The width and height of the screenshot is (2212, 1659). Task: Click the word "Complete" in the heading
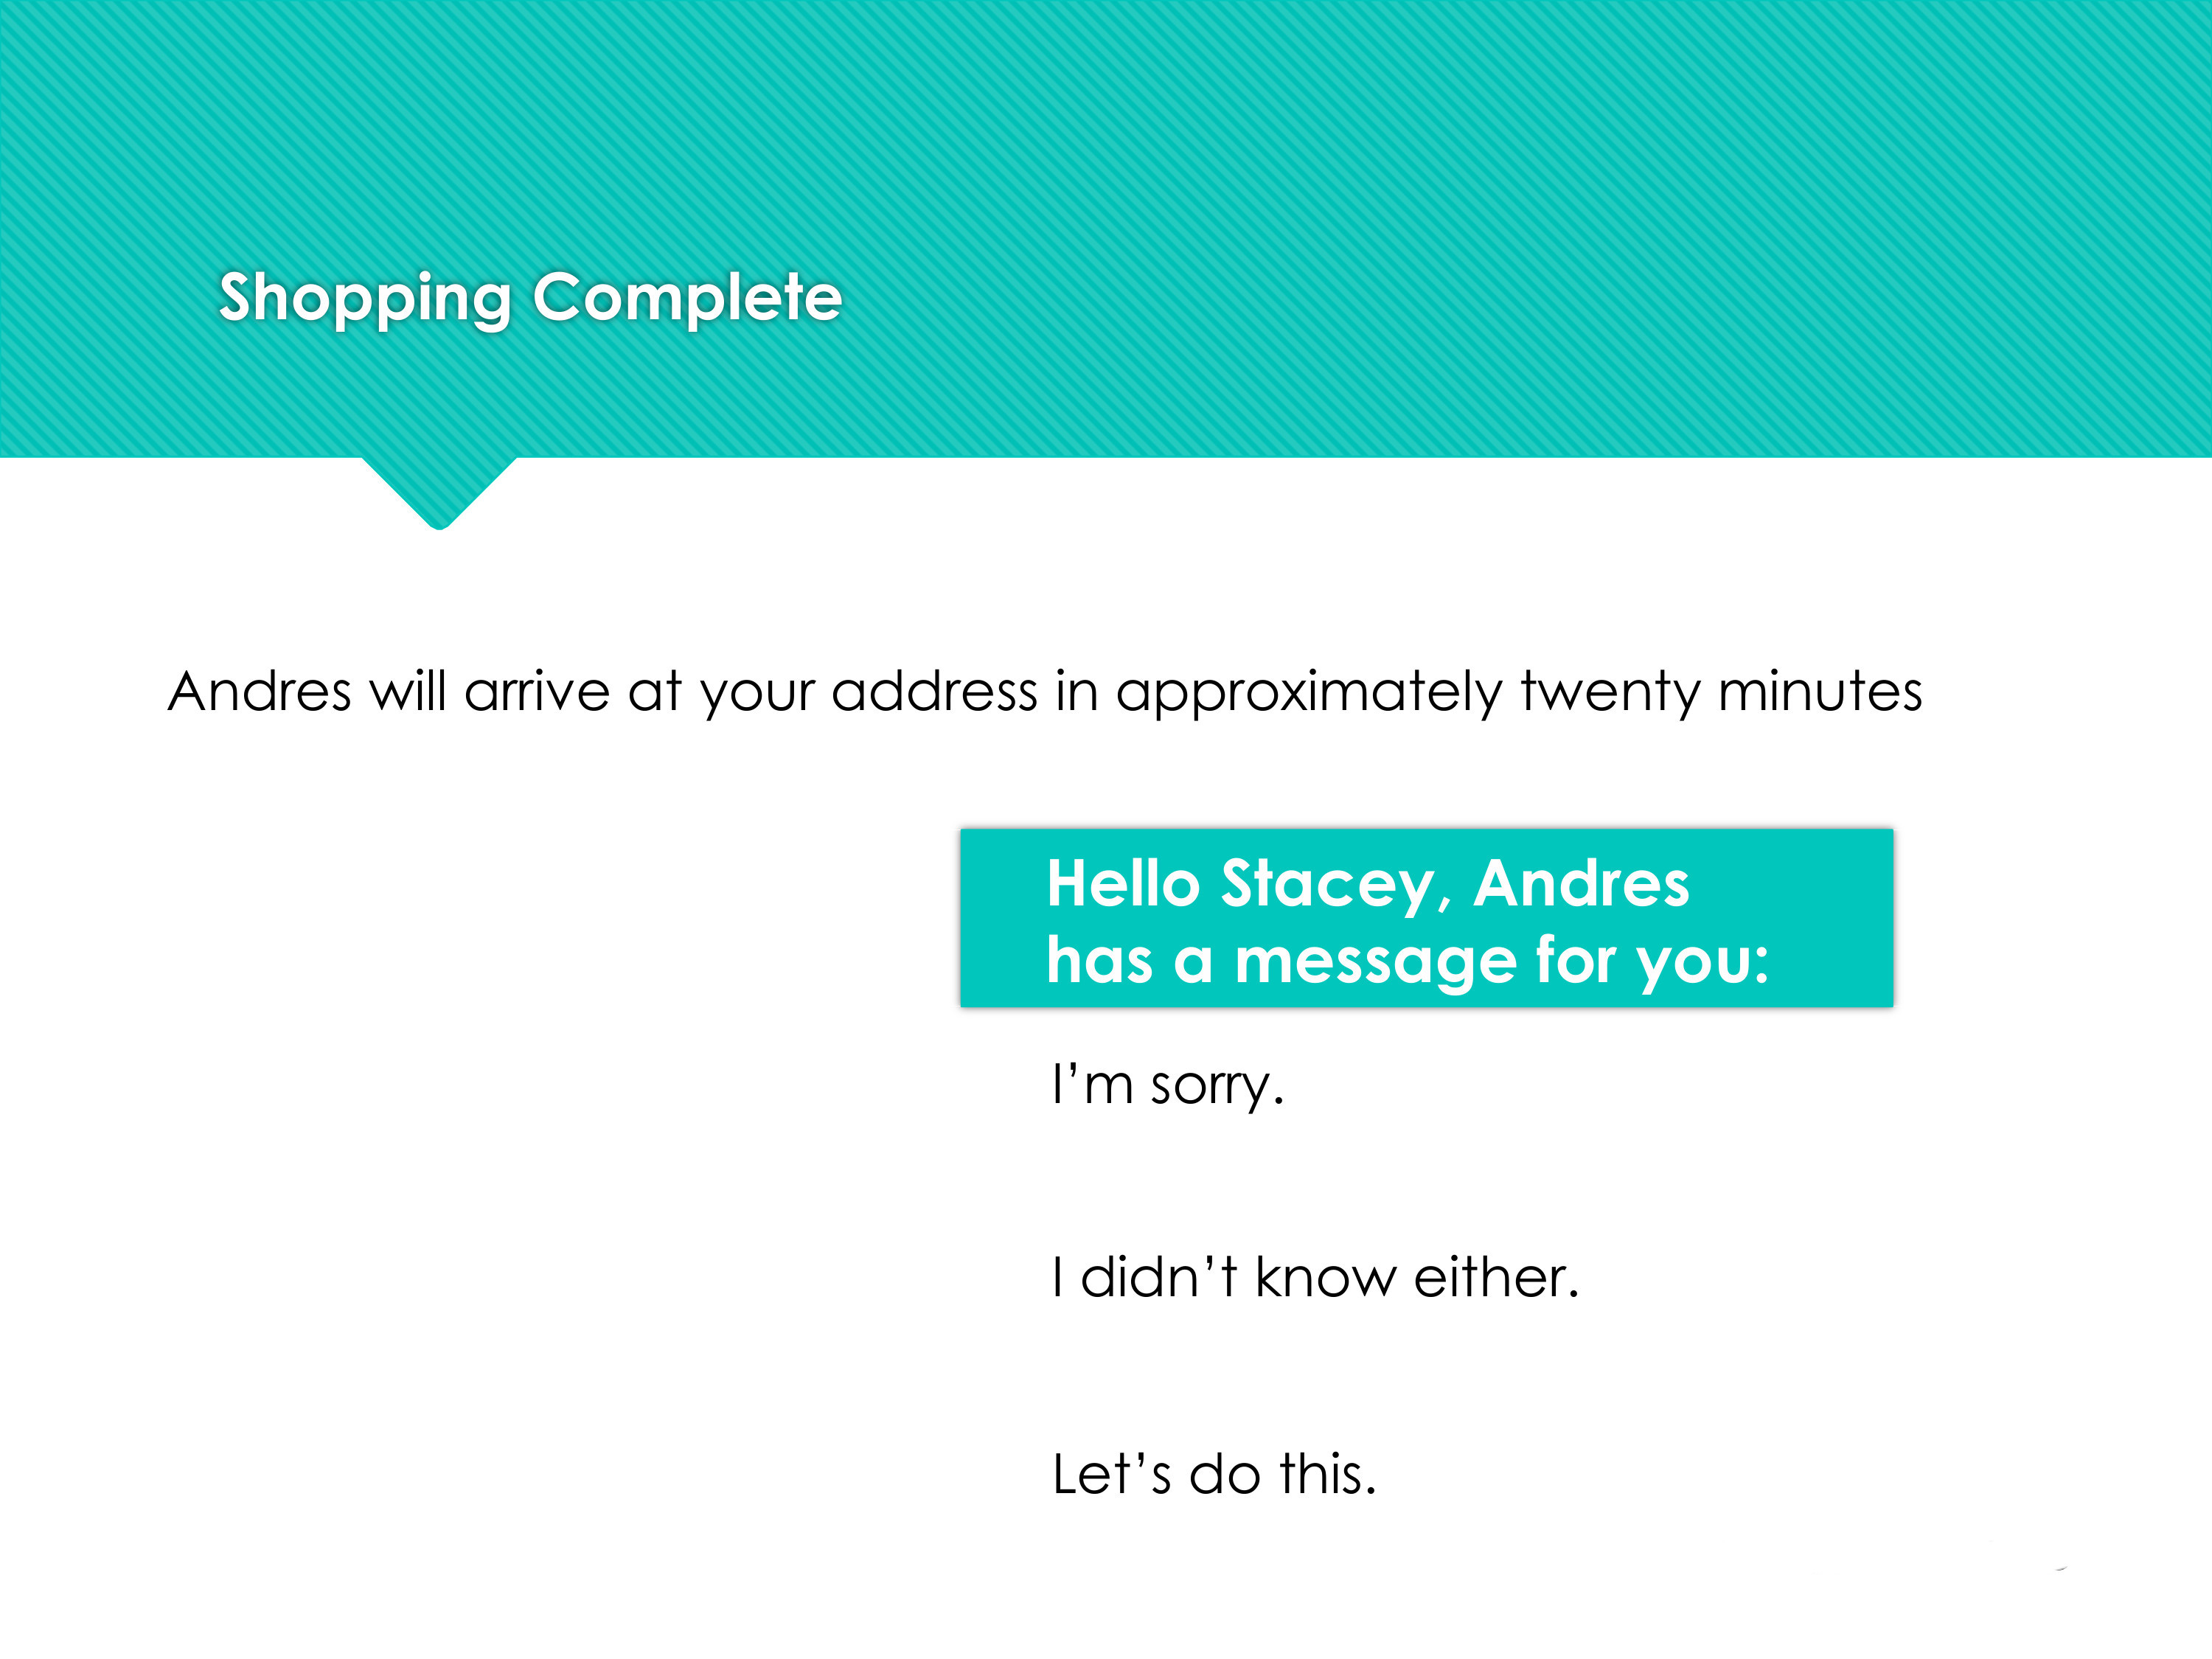687,297
